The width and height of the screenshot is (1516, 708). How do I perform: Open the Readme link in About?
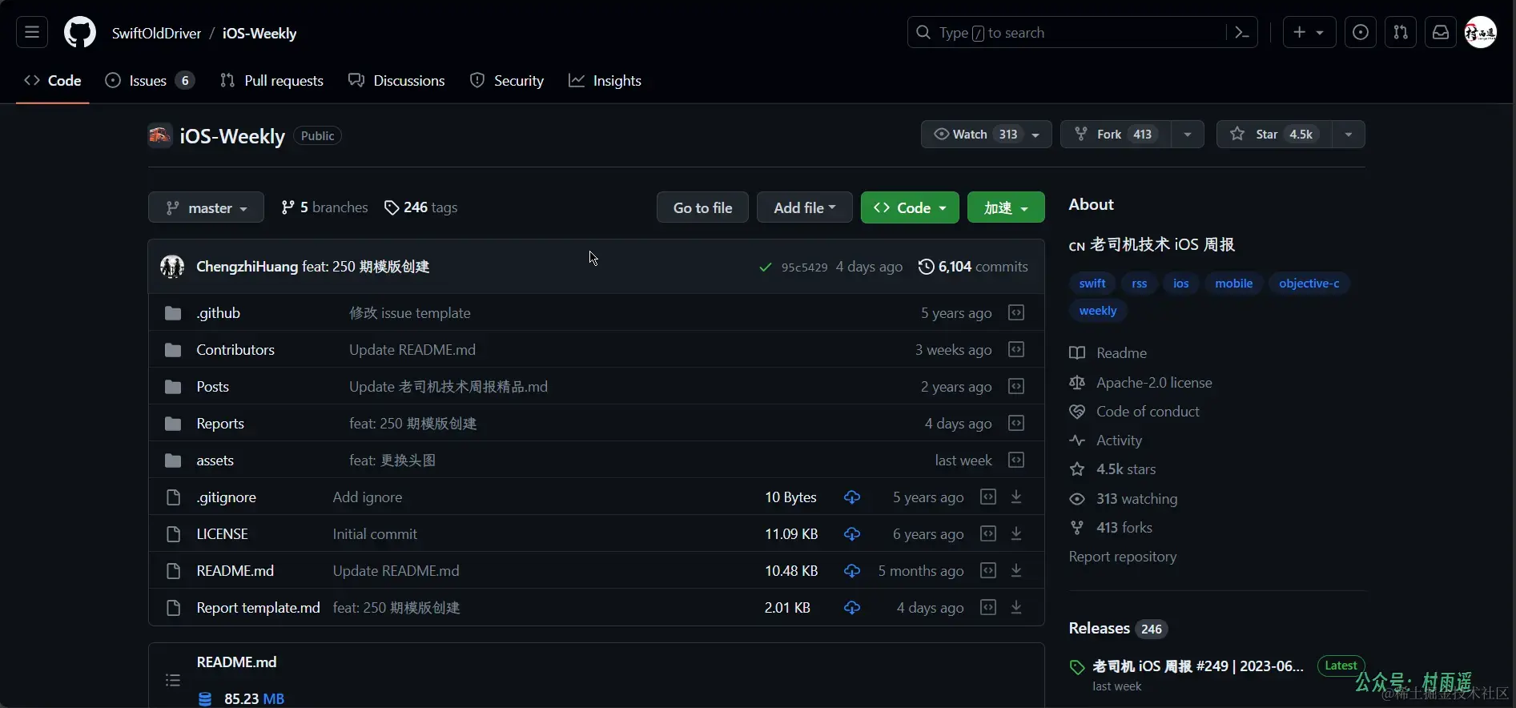[x=1108, y=353]
